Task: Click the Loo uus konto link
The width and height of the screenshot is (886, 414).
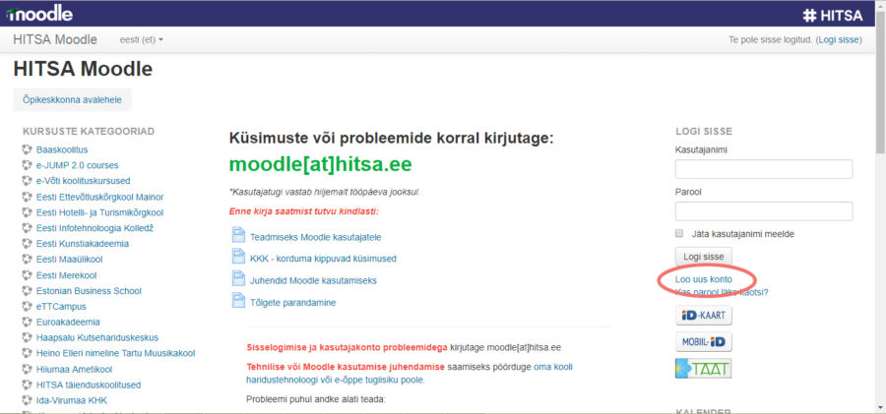Action: pos(704,279)
